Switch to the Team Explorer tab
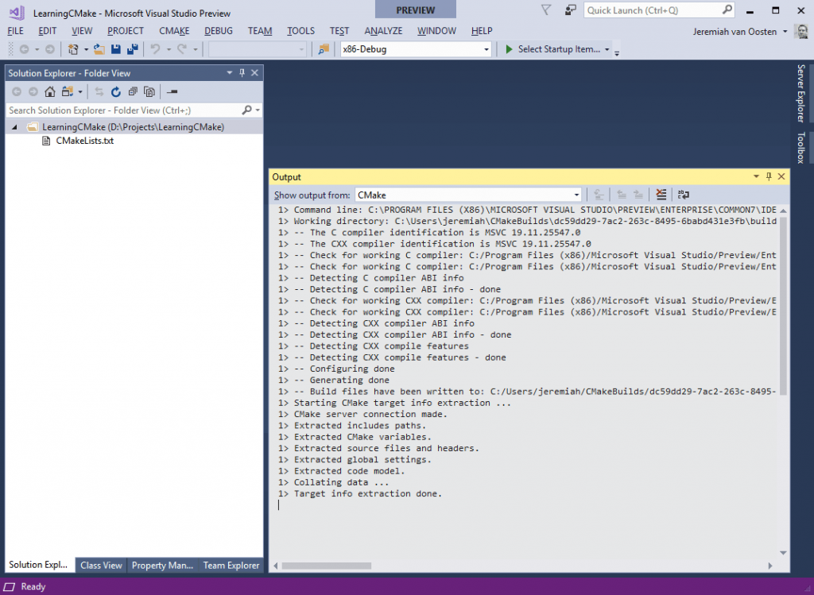The width and height of the screenshot is (814, 595). point(231,566)
